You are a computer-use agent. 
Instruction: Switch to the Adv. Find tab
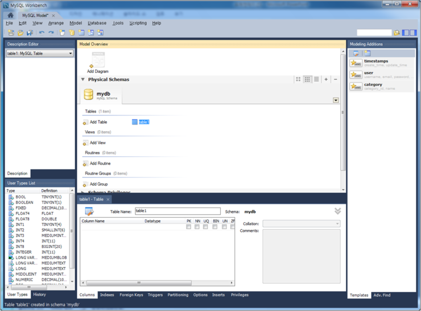pos(382,295)
